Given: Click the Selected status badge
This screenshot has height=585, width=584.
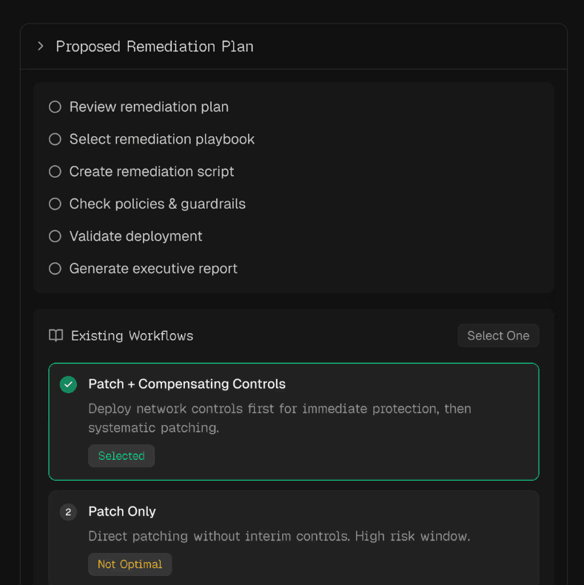Looking at the screenshot, I should (x=121, y=456).
